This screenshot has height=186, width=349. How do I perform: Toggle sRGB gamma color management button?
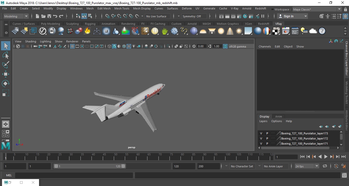(225, 46)
